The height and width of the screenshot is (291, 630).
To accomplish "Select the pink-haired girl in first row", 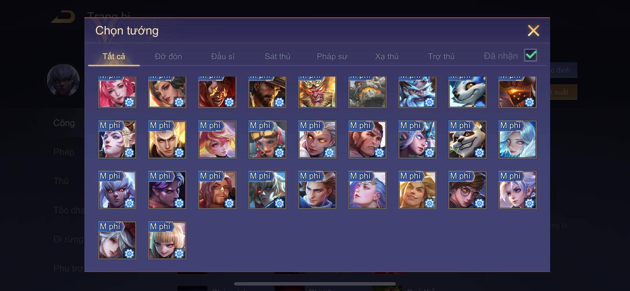I will [117, 92].
